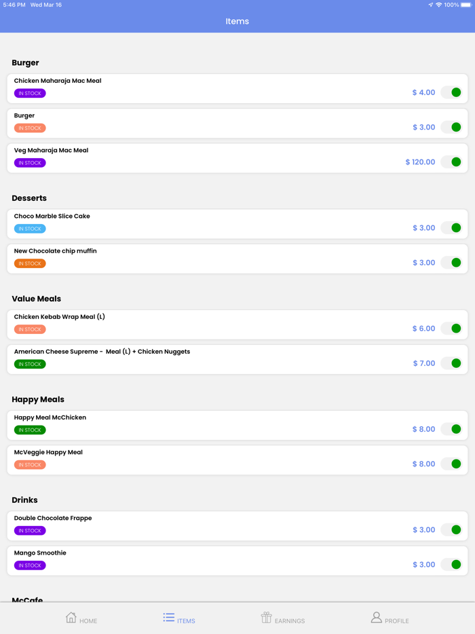Toggle Choco Marble Slice Cake availability

[x=451, y=228]
